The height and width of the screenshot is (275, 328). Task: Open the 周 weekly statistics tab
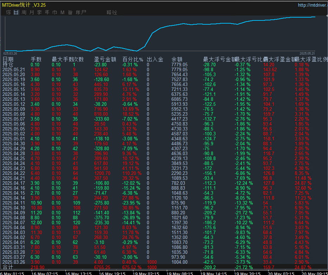24,12
